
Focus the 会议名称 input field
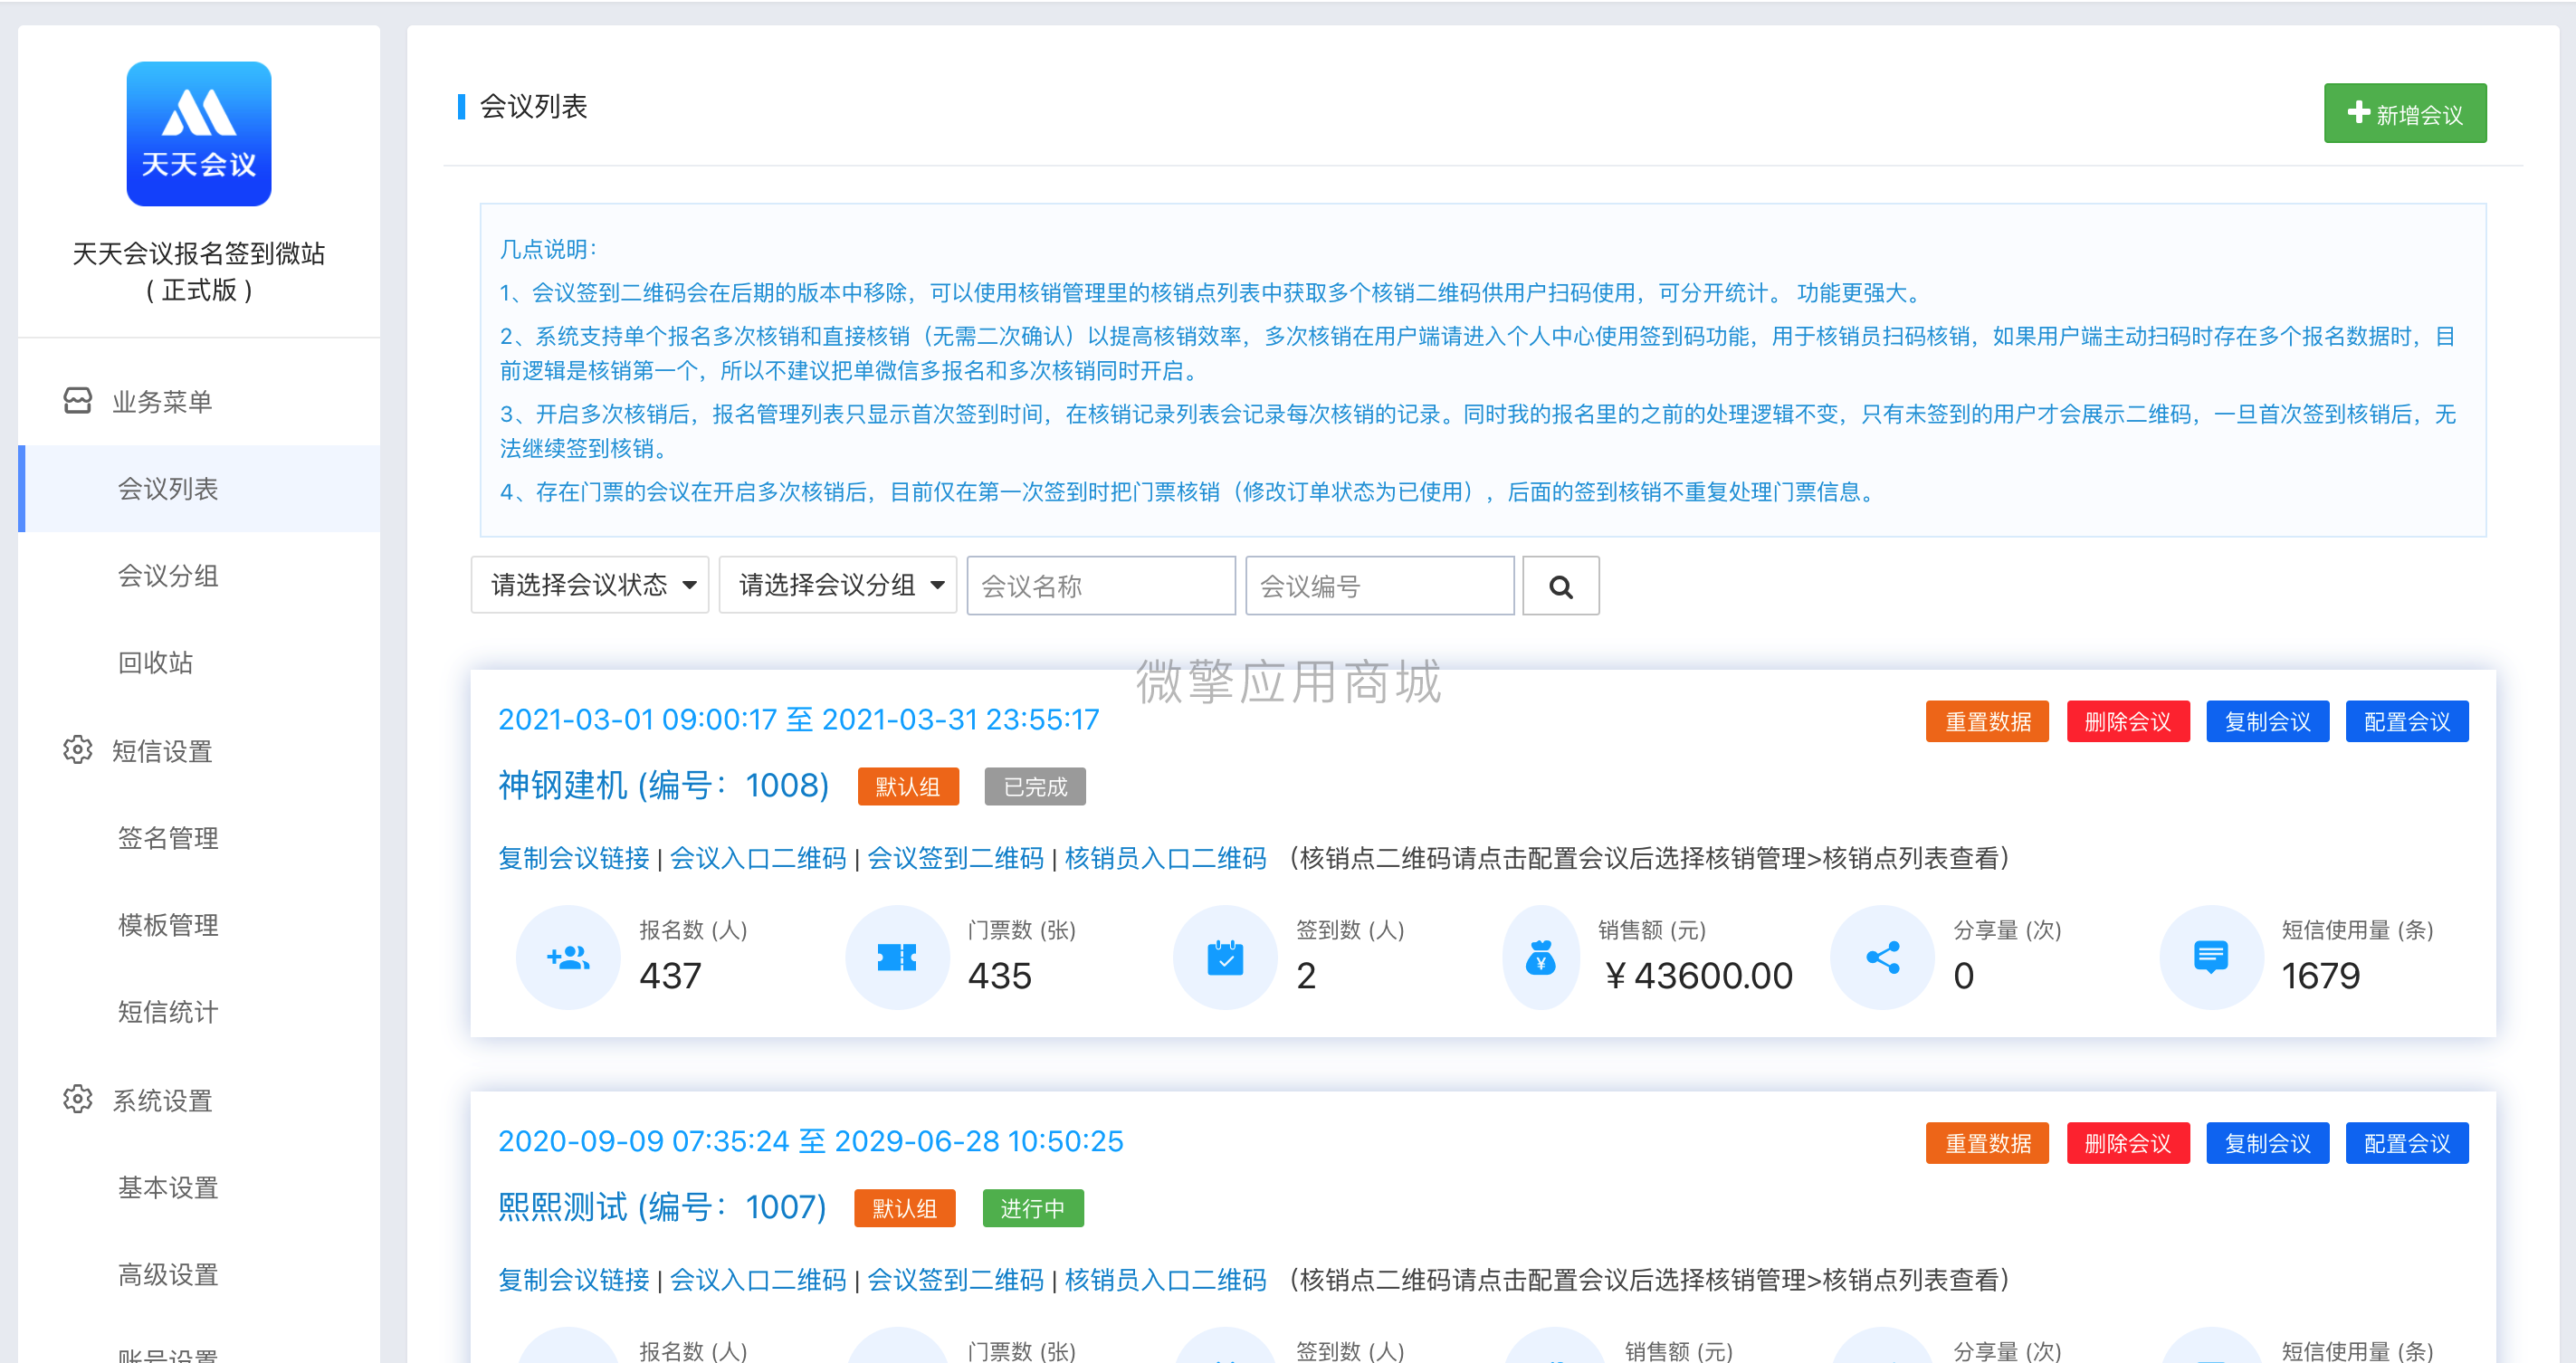pyautogui.click(x=1101, y=586)
